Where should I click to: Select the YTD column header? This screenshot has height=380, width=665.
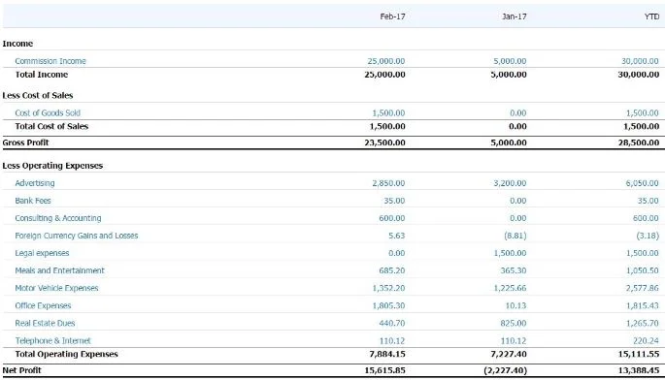pos(651,16)
